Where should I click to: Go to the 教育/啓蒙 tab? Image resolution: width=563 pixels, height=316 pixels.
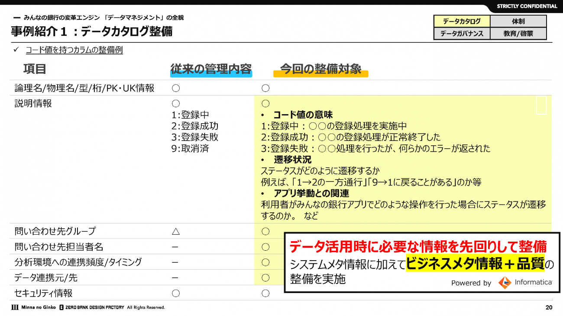[518, 33]
